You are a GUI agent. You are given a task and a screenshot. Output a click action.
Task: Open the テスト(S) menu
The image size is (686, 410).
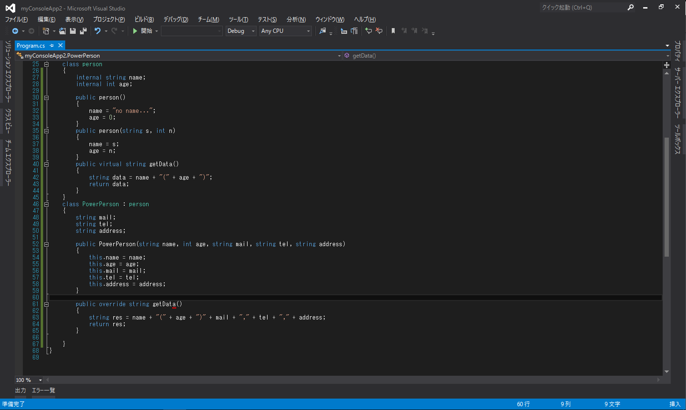(x=267, y=20)
